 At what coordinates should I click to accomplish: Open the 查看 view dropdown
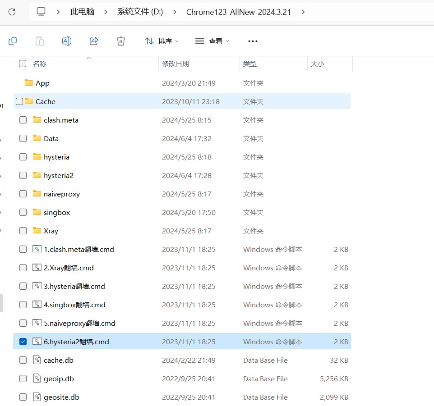pos(212,41)
